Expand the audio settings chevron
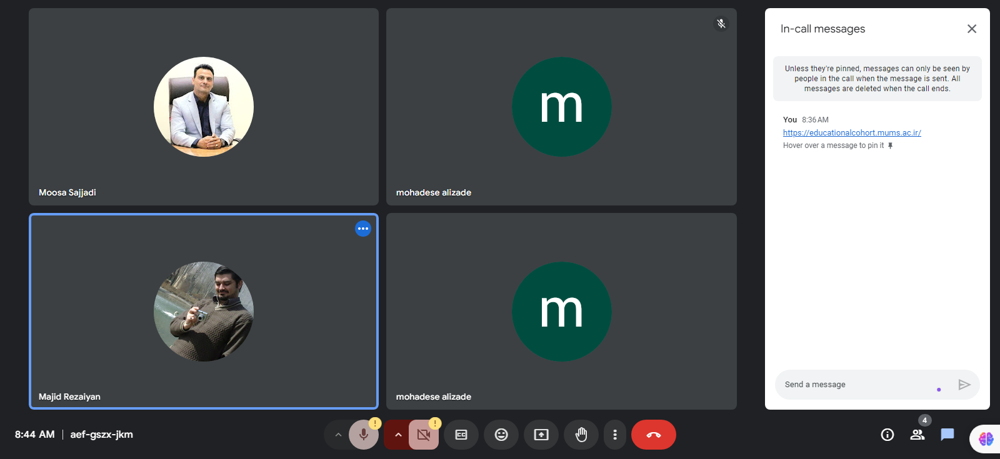Image resolution: width=1000 pixels, height=459 pixels. [x=338, y=435]
